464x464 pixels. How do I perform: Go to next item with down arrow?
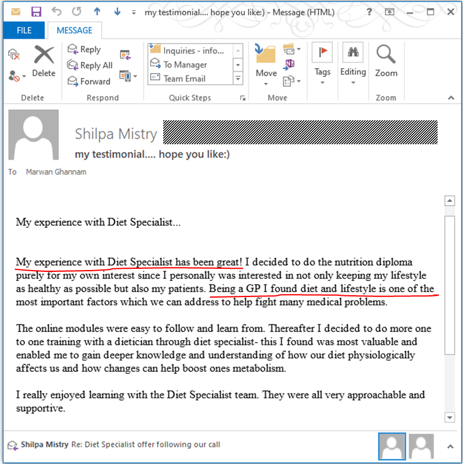pos(117,12)
